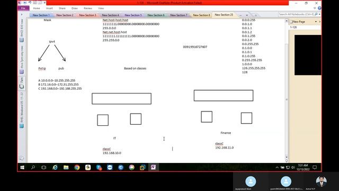Open the Insert ribbon tab
Image resolution: width=339 pixels, height=191 pixels.
[x=49, y=8]
